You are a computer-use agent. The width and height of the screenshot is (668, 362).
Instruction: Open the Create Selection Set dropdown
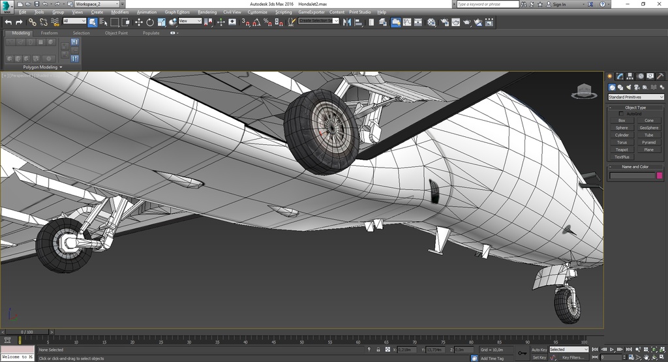(x=318, y=21)
